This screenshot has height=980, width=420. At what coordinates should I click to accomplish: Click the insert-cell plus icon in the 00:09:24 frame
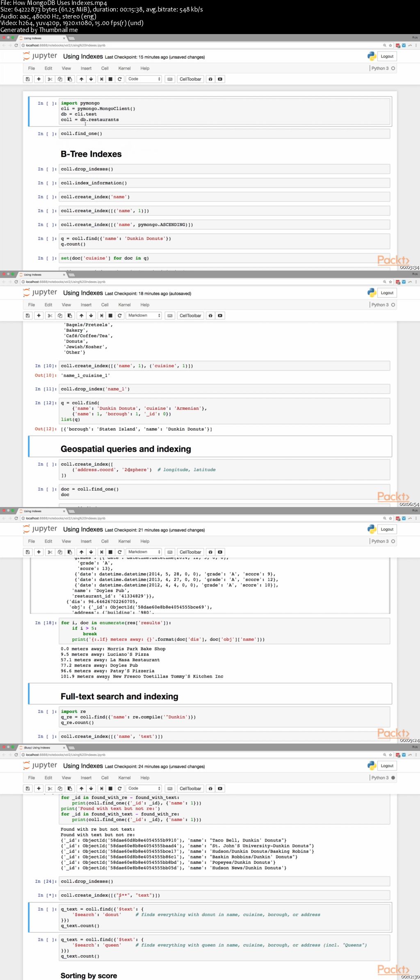click(39, 552)
